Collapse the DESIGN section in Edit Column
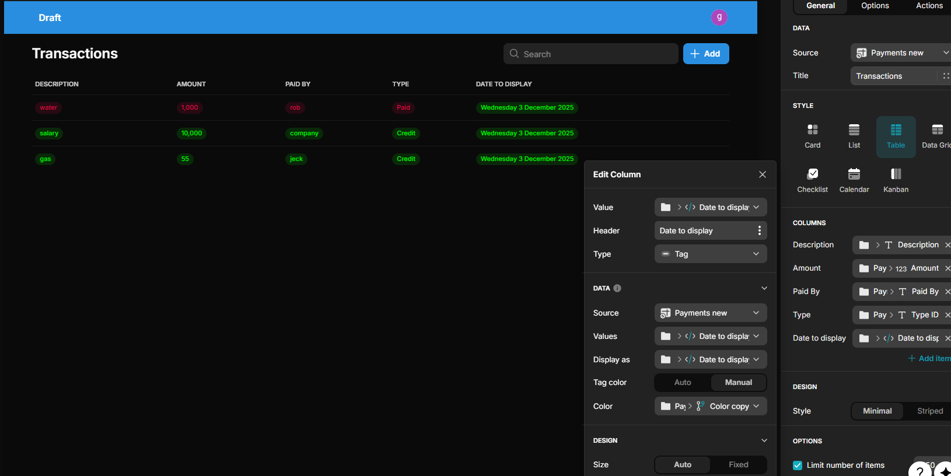This screenshot has height=476, width=951. click(764, 440)
